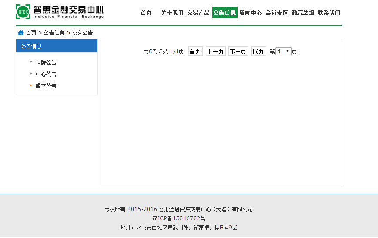
Task: Click the orange arrow beside 成交公告
Action: (31, 85)
